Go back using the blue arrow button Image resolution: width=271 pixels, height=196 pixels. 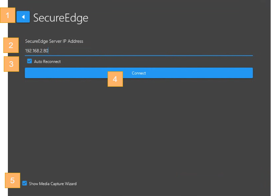pos(23,17)
